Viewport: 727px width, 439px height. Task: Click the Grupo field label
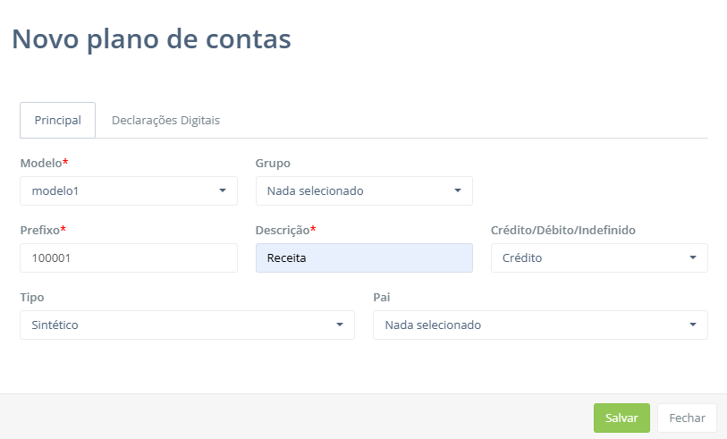click(x=273, y=164)
